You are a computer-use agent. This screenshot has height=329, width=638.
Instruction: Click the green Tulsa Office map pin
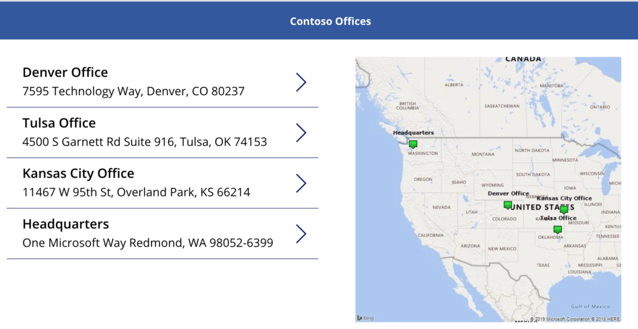(x=558, y=229)
